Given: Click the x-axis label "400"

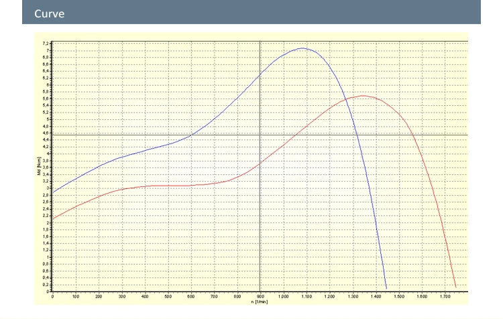Looking at the screenshot, I should 145,297.
